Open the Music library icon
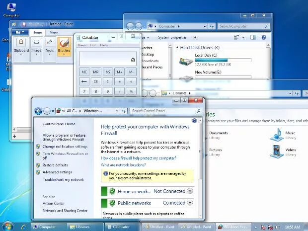The width and height of the screenshot is (308, 231). pos(277,135)
